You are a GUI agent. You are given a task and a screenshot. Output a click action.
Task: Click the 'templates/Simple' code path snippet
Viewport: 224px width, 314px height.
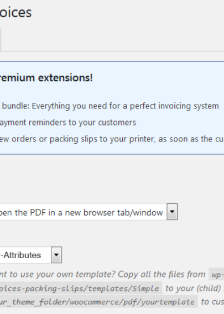[81, 289]
